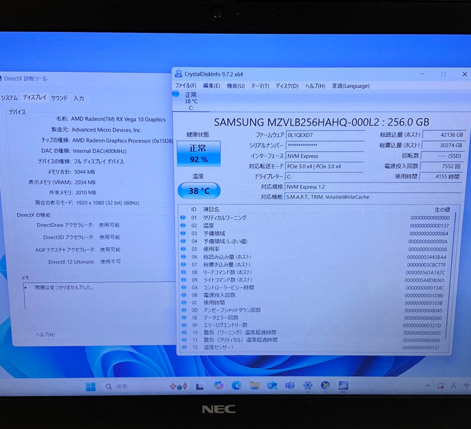Viewport: 471px width, 429px height.
Task: Open File Explorer from the taskbar
Action: [255, 386]
